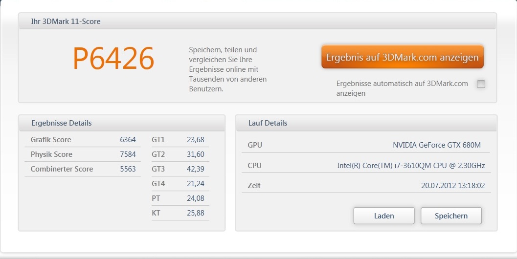
Task: Click the CPU entry i7-3610QM
Action: (411, 166)
